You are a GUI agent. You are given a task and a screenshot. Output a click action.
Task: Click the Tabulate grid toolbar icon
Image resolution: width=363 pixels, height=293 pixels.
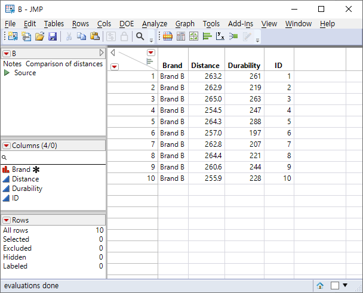coord(181,36)
